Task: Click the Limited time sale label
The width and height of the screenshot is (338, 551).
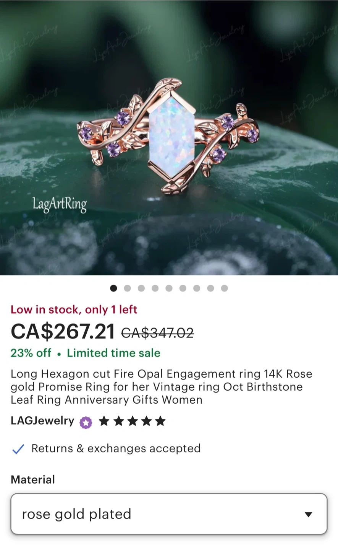Action: 114,353
